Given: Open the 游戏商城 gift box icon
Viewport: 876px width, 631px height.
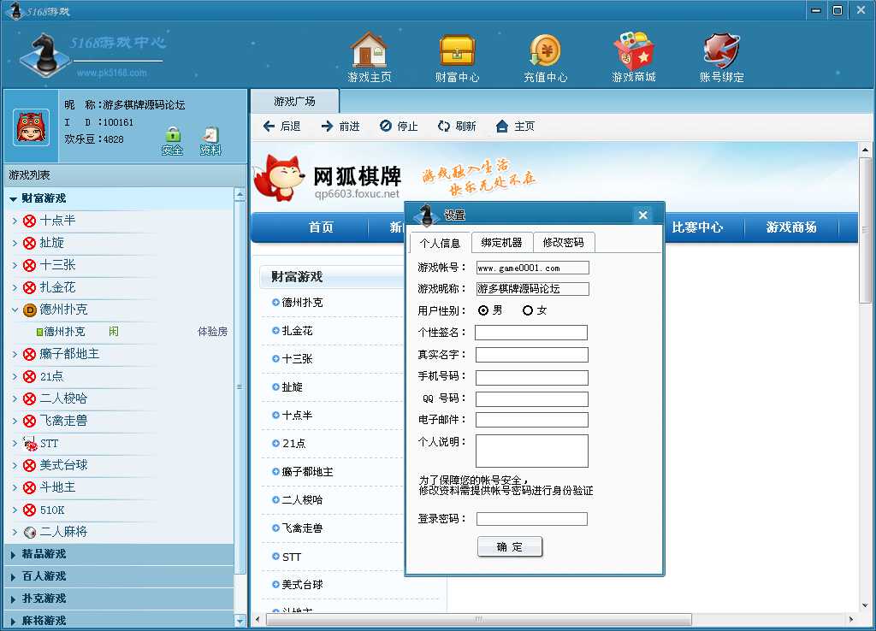Looking at the screenshot, I should [634, 50].
